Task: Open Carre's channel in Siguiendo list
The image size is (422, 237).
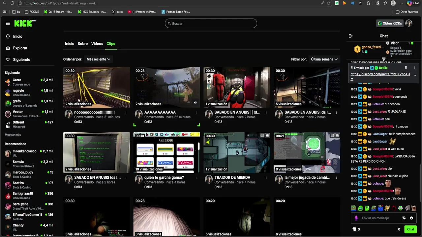Action: pyautogui.click(x=29, y=82)
